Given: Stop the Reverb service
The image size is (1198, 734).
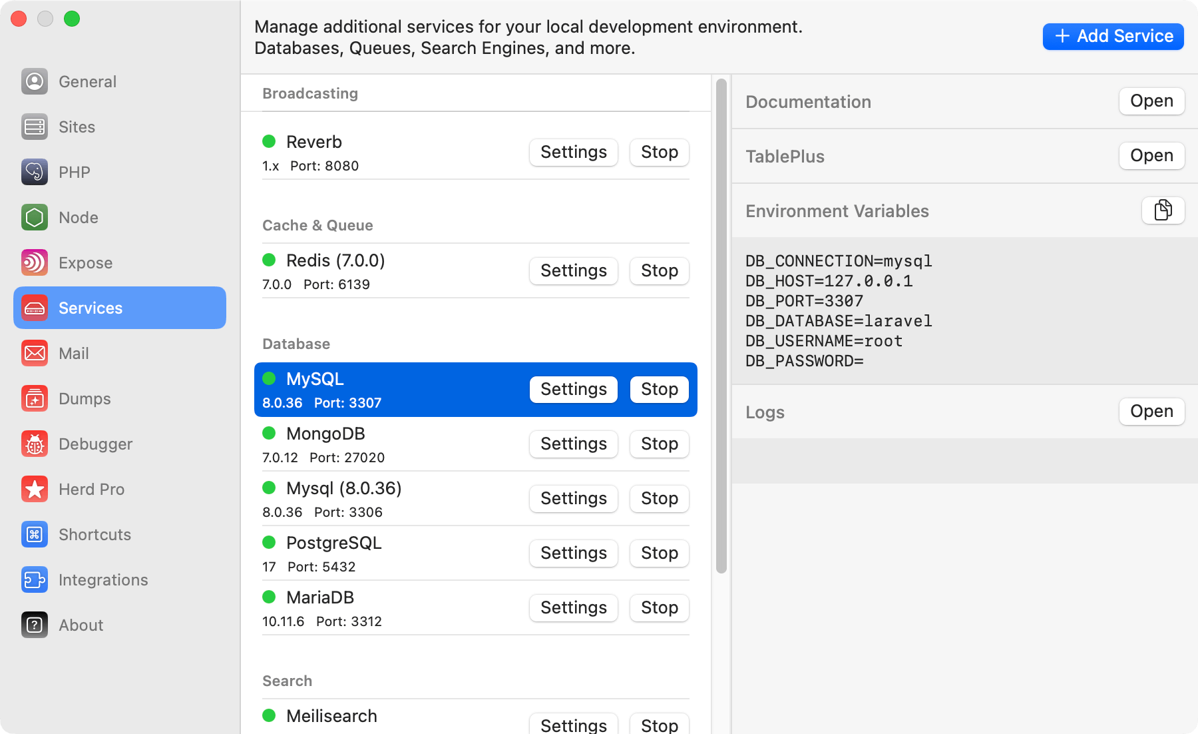Looking at the screenshot, I should point(660,152).
